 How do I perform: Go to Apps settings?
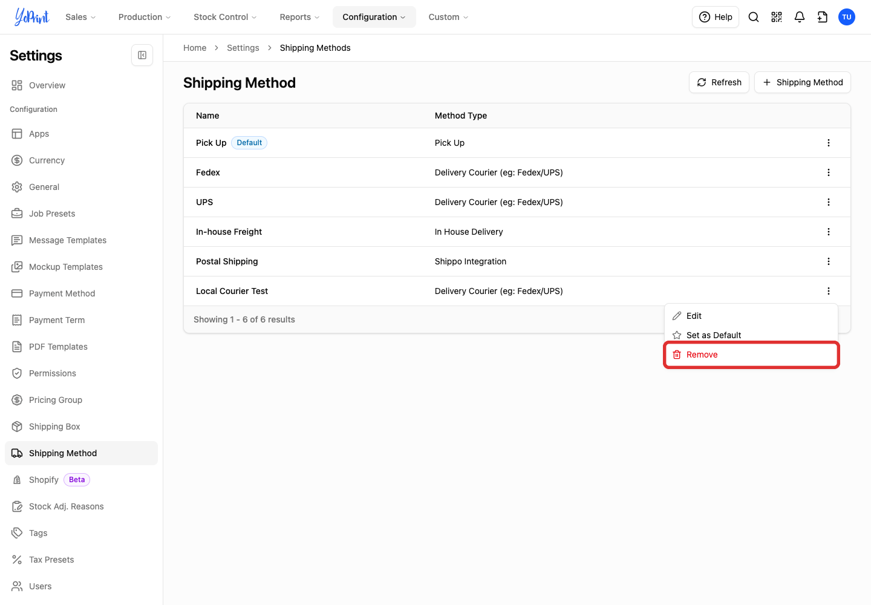(81, 134)
